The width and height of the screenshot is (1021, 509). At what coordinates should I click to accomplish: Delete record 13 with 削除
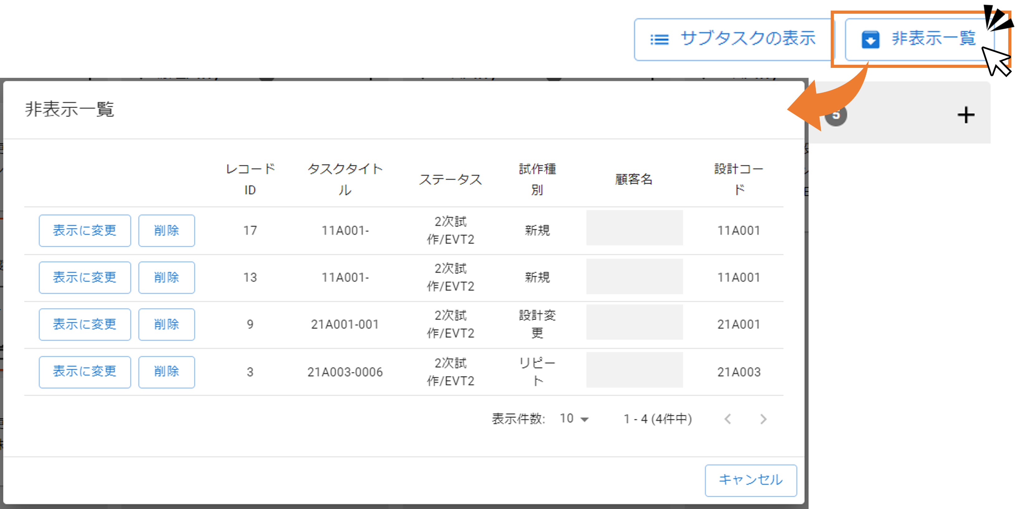(x=166, y=277)
